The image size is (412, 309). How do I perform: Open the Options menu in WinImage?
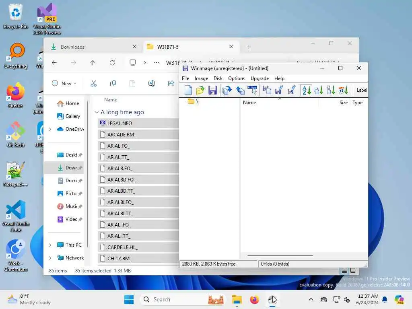(x=237, y=78)
